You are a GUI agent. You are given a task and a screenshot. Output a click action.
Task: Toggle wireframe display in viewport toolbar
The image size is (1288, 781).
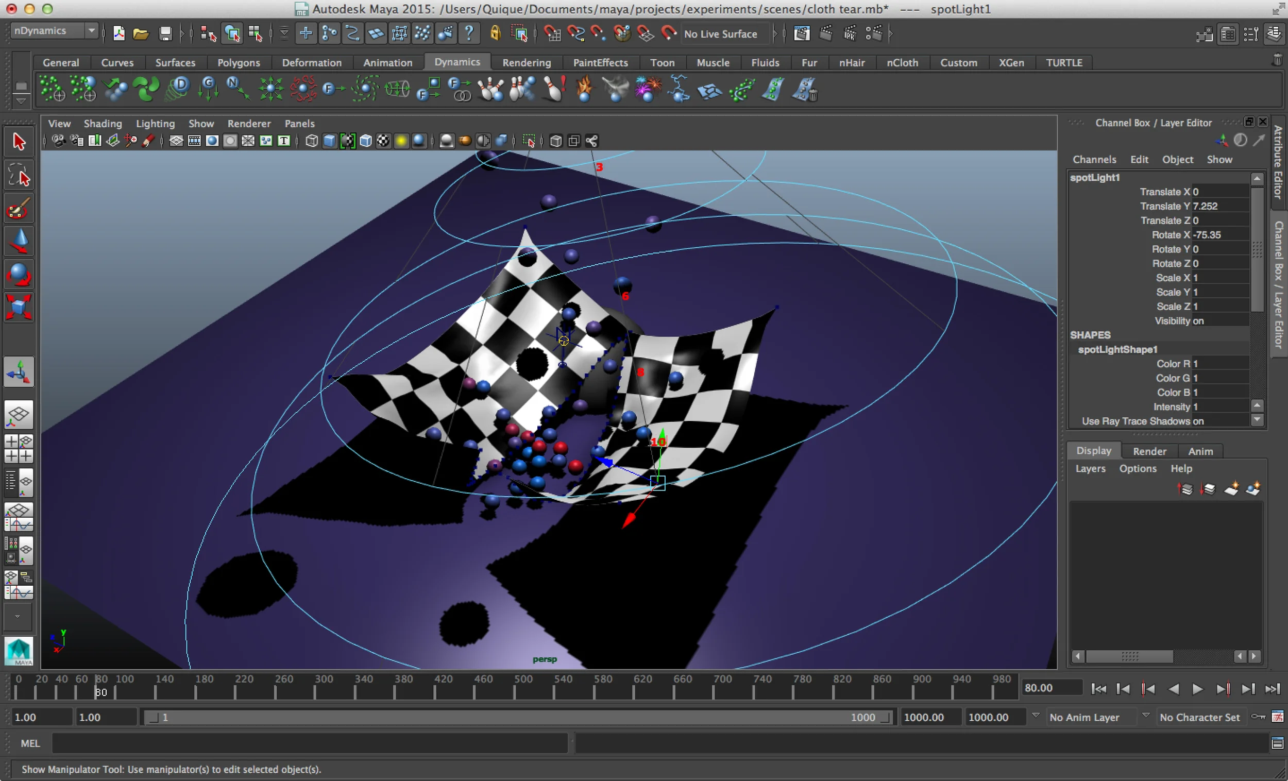point(312,141)
